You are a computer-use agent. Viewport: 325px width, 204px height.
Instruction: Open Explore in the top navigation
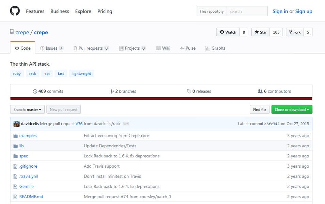coord(83,11)
